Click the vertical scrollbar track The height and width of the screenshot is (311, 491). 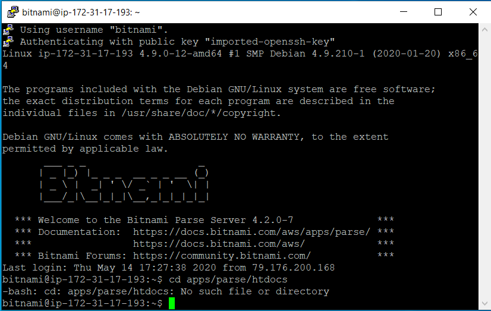[x=484, y=167]
